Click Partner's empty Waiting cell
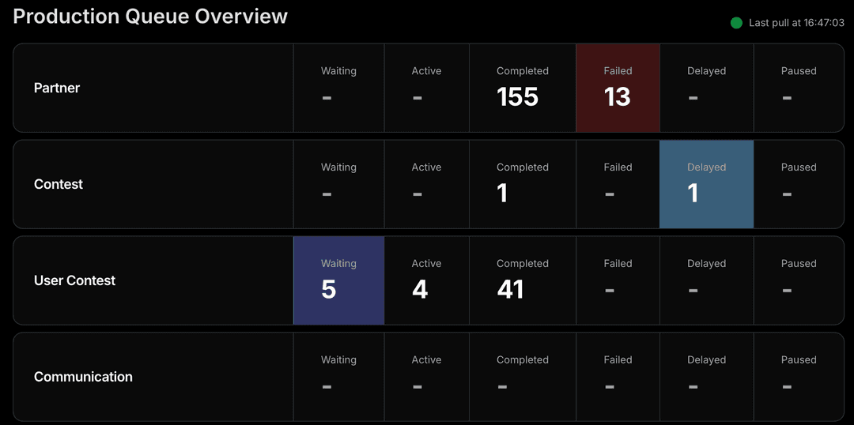 [338, 88]
